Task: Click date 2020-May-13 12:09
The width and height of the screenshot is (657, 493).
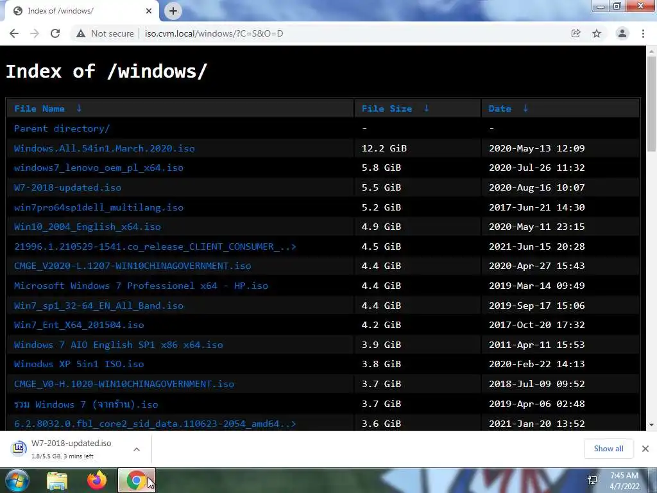Action: (x=537, y=148)
